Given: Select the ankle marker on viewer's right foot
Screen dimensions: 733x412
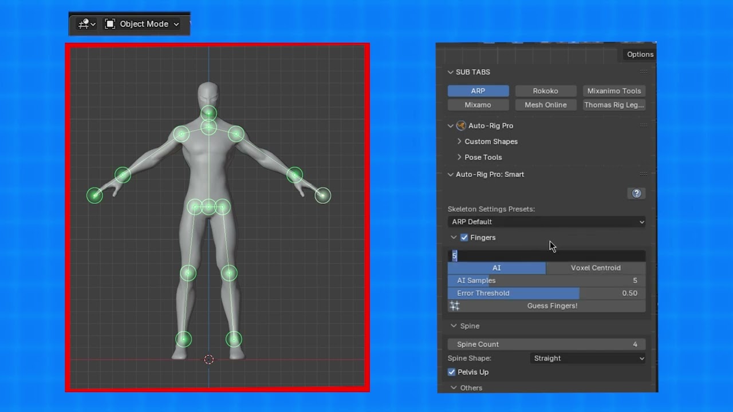Looking at the screenshot, I should coord(234,339).
